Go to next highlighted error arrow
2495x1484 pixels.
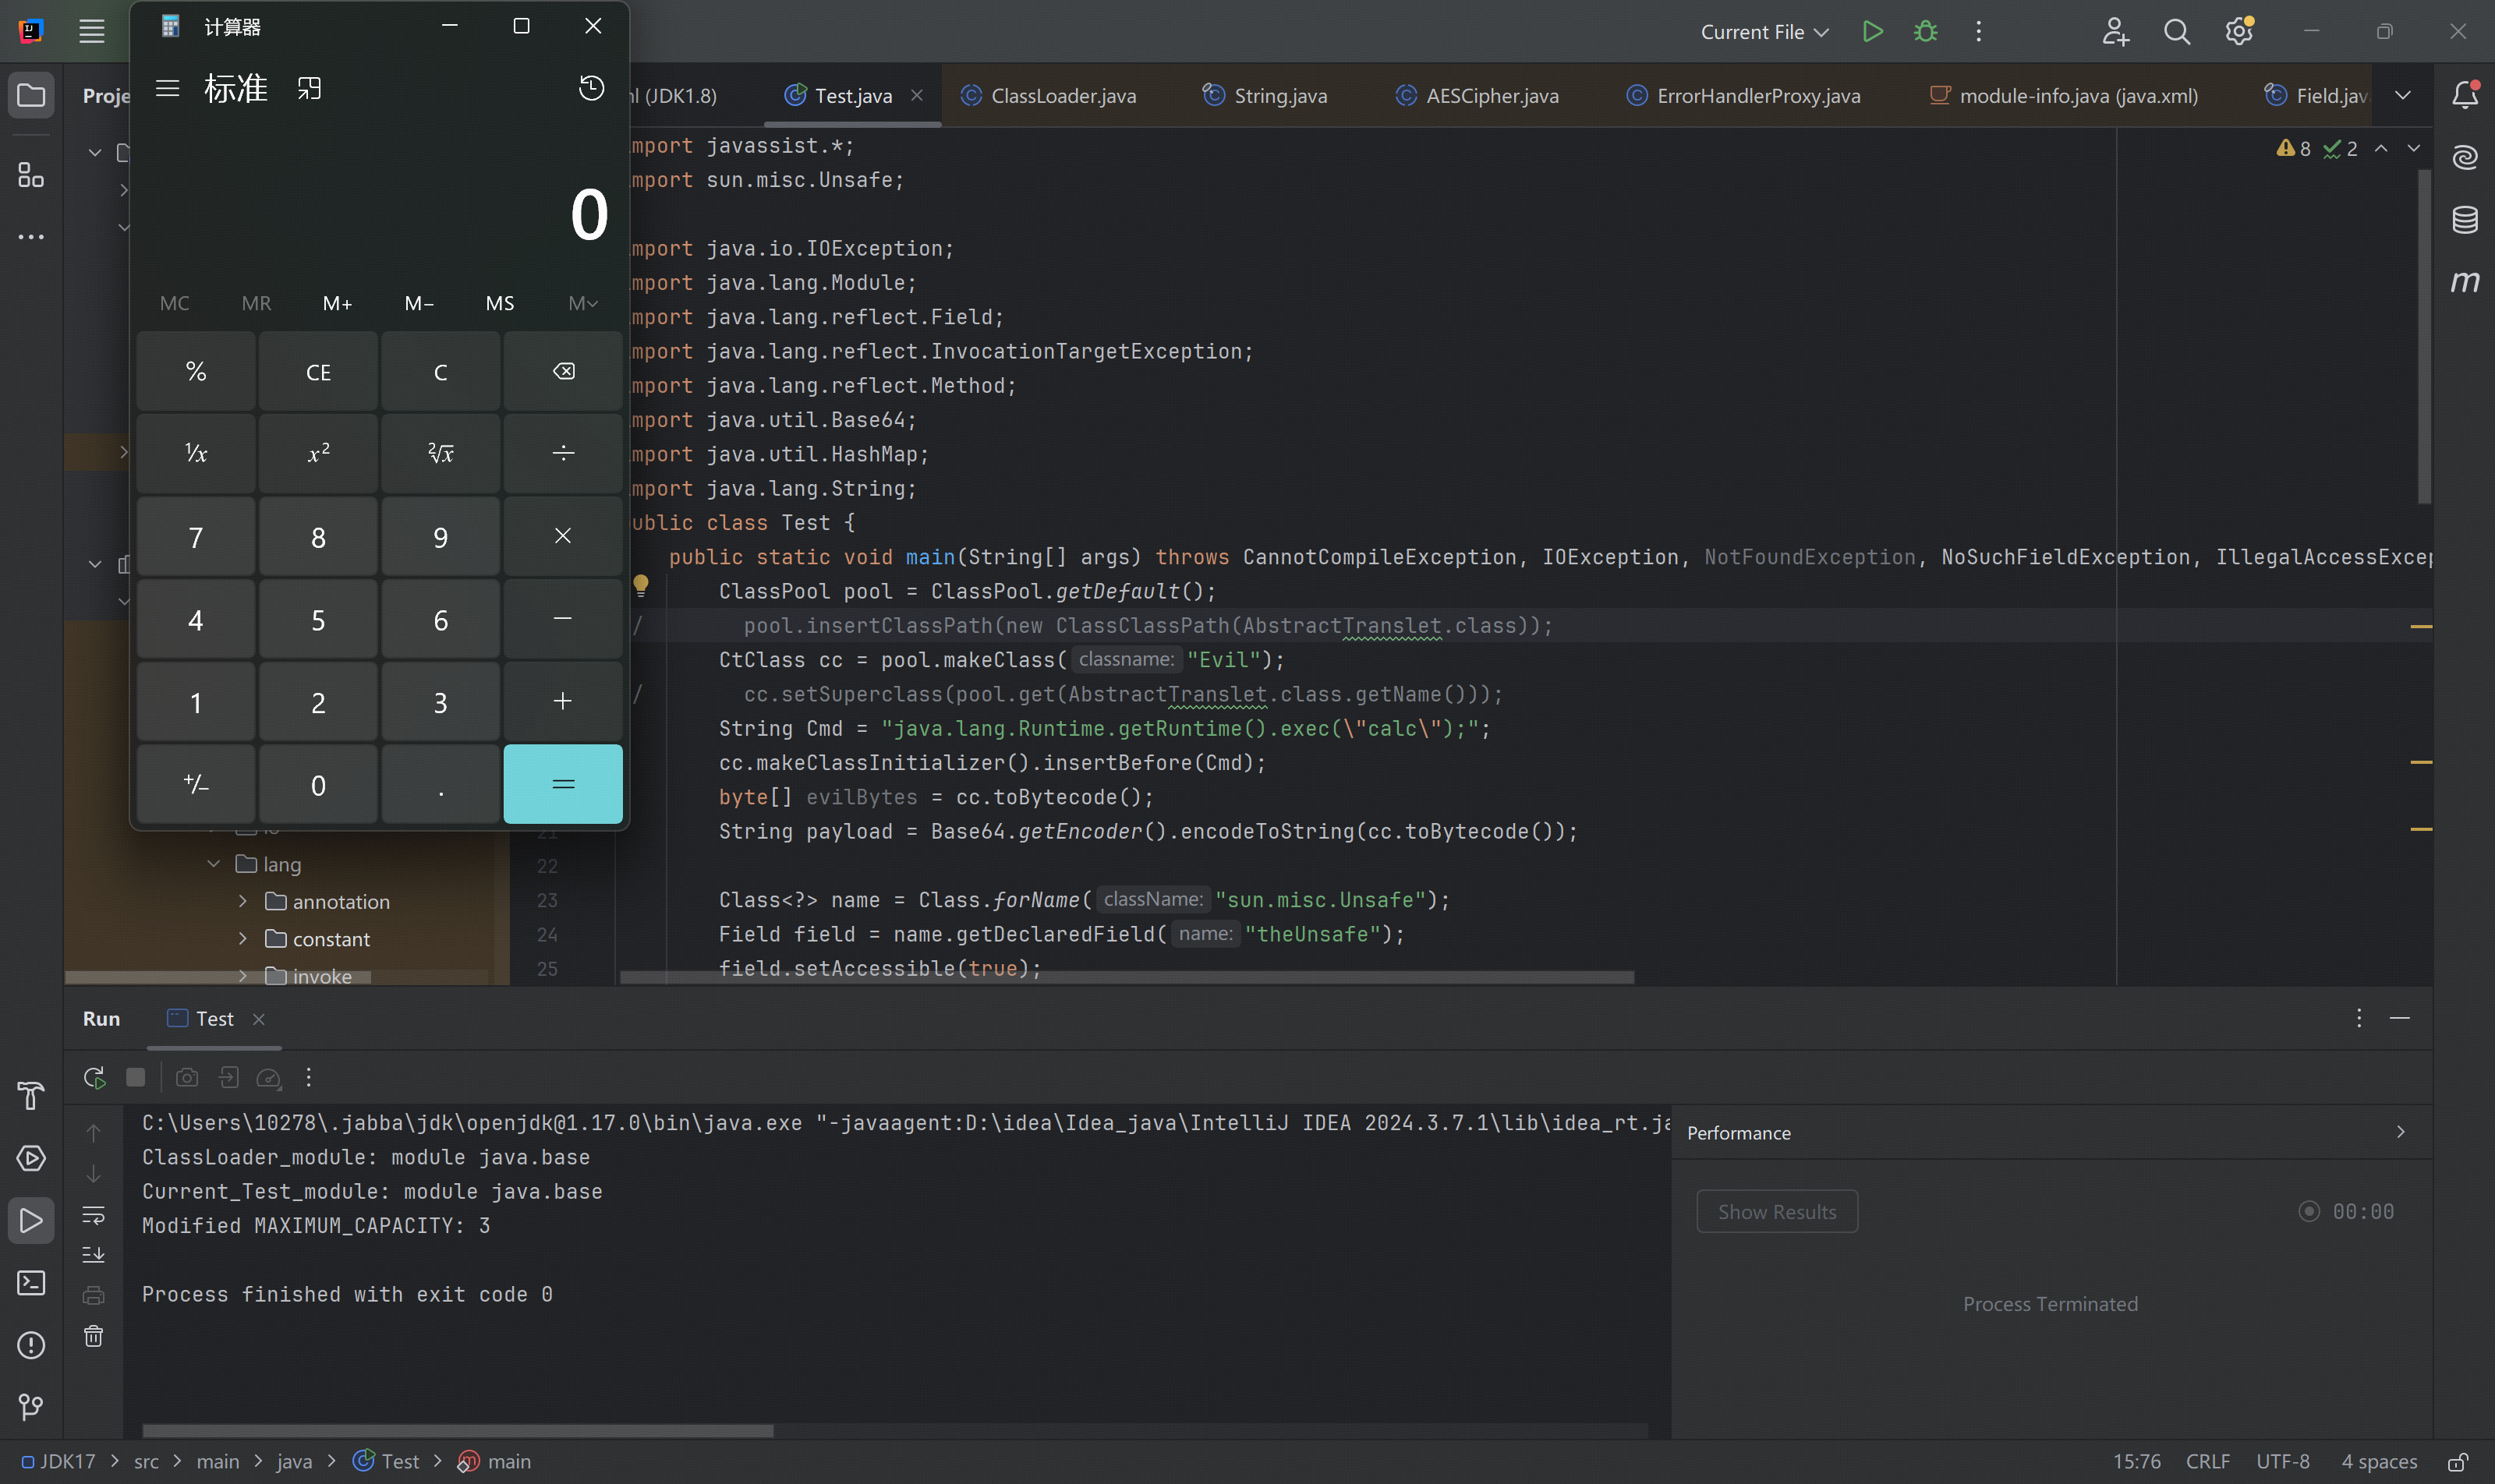pos(2414,148)
